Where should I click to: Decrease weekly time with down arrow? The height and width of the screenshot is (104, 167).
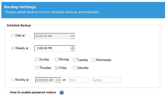point(72,50)
